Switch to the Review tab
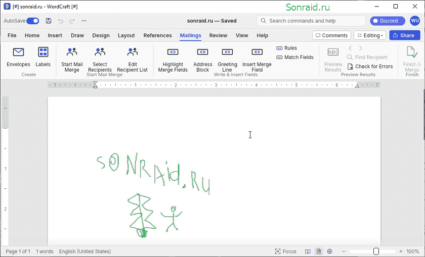Screen dimensions: 425x257 pos(218,35)
